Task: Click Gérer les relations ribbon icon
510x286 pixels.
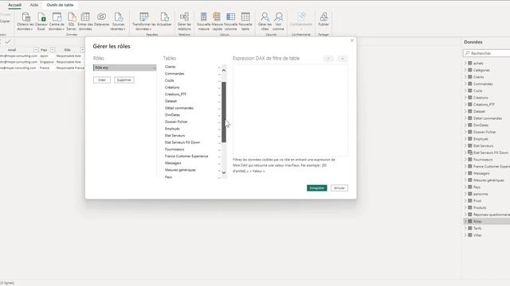Action: (x=184, y=21)
